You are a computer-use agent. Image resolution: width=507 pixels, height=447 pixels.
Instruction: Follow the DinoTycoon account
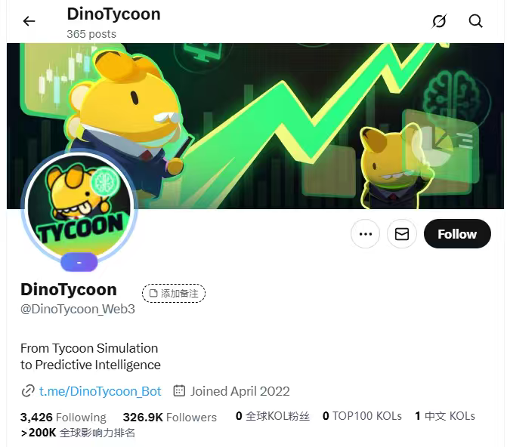(x=457, y=233)
